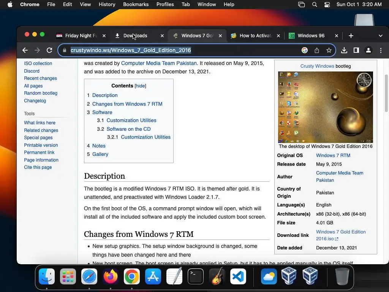This screenshot has width=389, height=292.
Task: Open the Changelog link
Action: tap(35, 101)
